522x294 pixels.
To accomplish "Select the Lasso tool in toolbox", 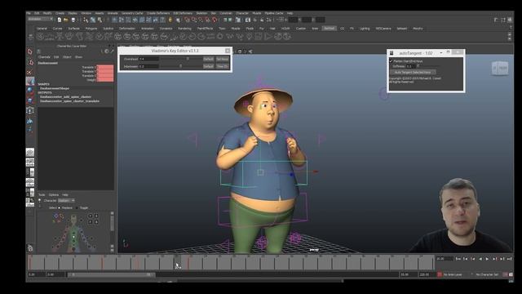I will pos(30,62).
